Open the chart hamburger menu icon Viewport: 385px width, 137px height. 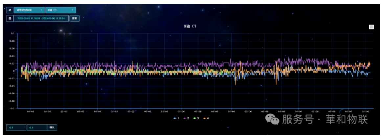[x=371, y=27]
